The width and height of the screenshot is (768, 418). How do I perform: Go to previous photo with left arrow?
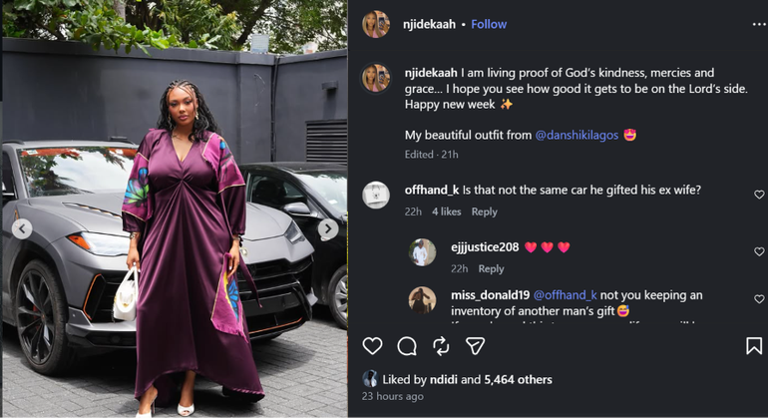[22, 228]
